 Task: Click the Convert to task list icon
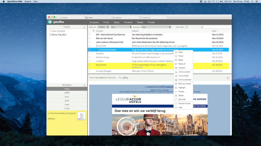tap(176, 104)
